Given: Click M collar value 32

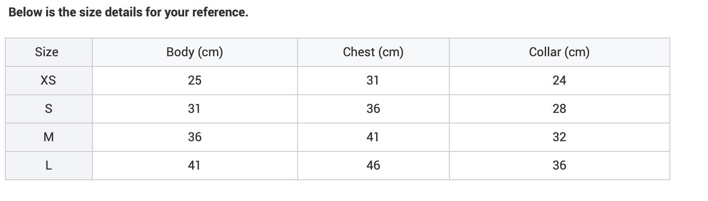Looking at the screenshot, I should coord(559,137).
